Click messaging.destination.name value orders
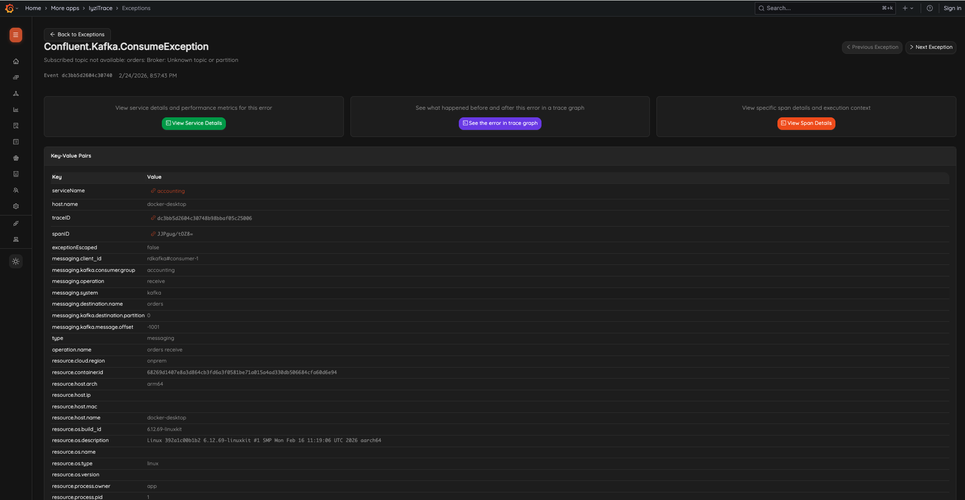The image size is (965, 500). coord(155,304)
